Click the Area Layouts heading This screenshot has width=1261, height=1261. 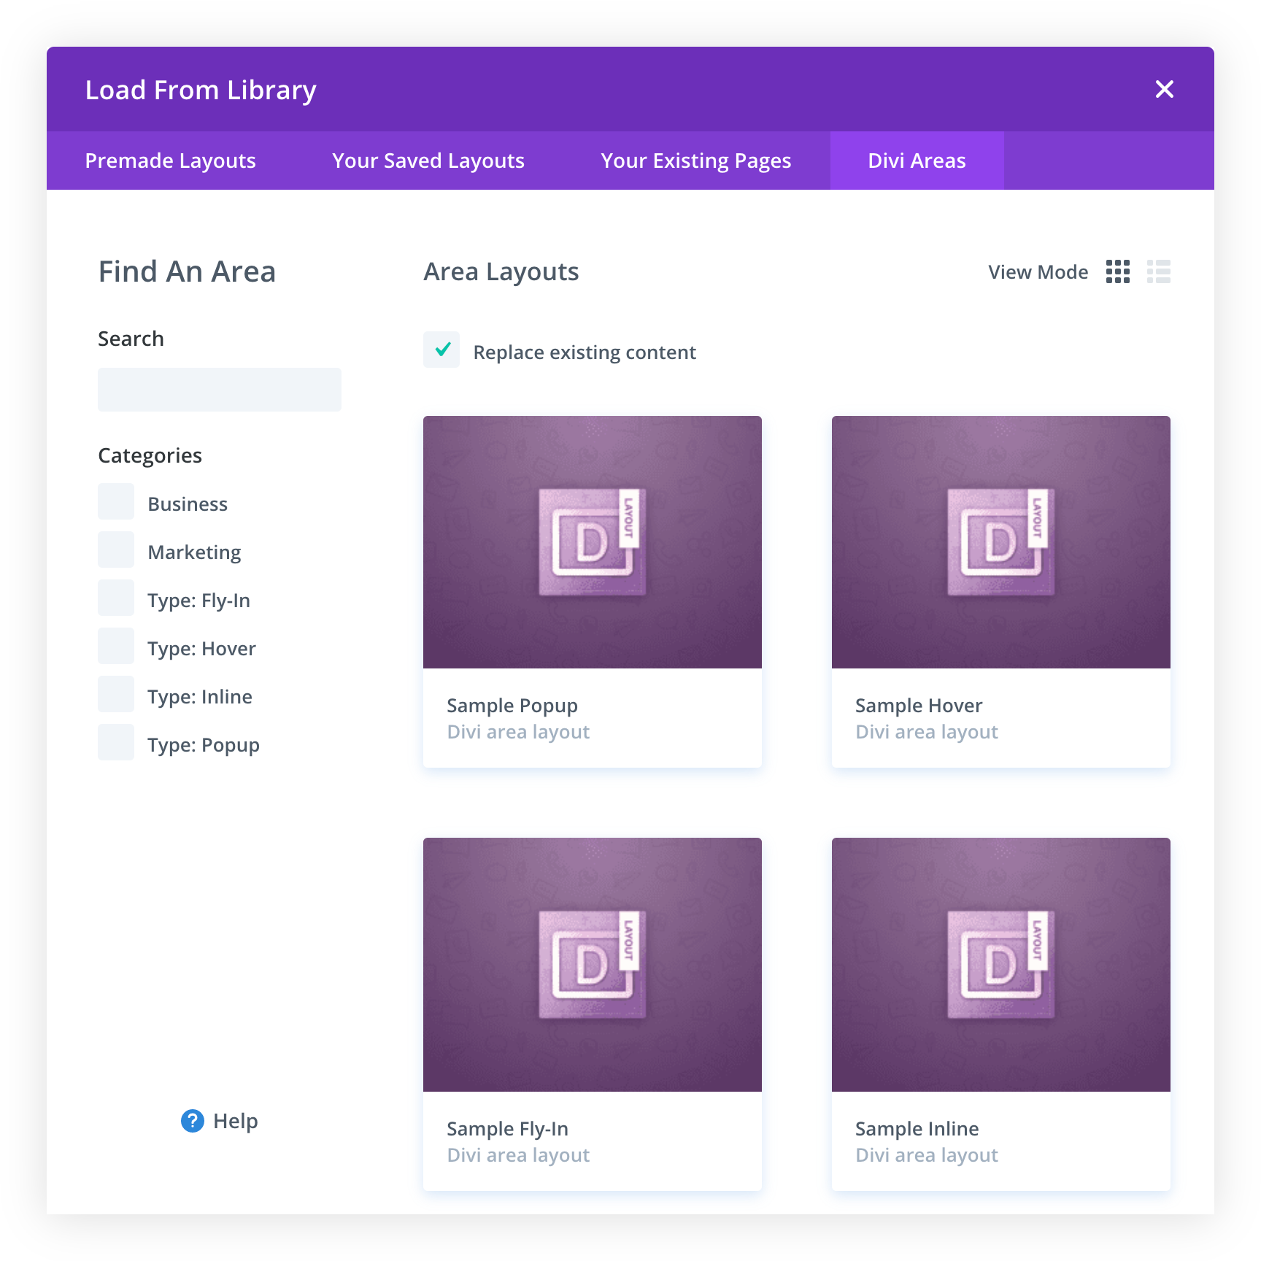click(x=501, y=272)
